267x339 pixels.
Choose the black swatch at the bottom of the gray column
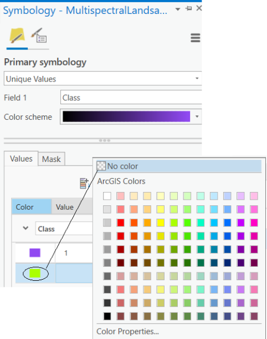click(x=107, y=316)
